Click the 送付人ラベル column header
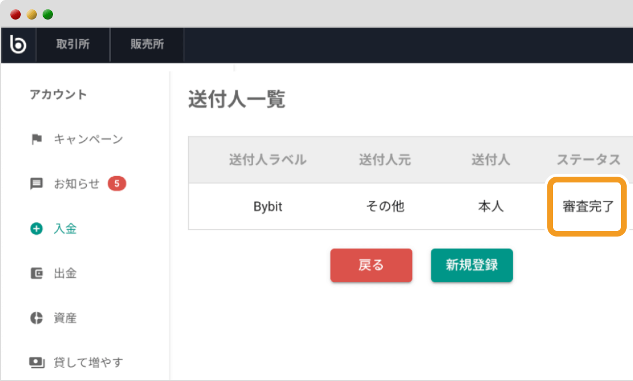 (x=268, y=160)
